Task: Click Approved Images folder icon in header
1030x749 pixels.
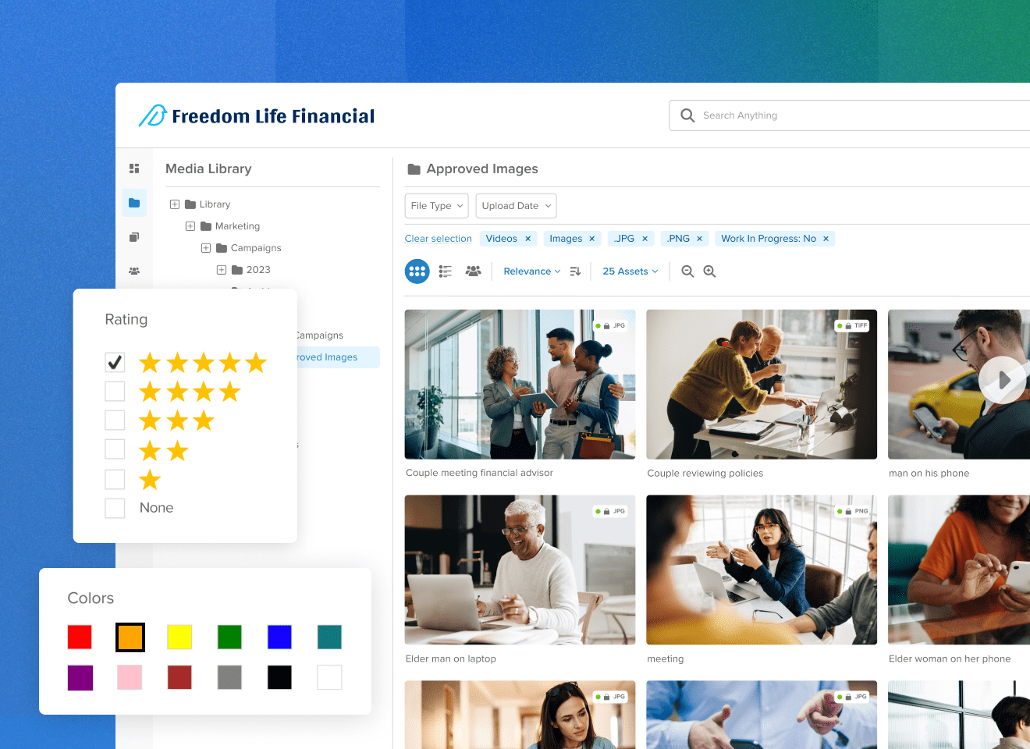Action: 414,169
